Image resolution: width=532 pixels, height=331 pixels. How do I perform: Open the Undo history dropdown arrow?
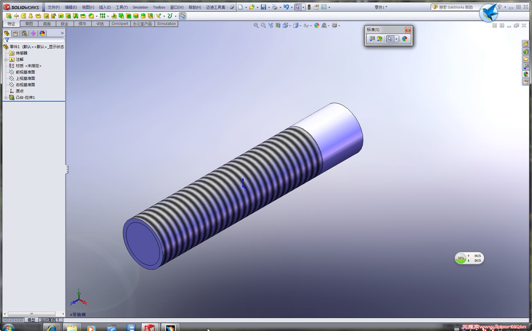[292, 7]
